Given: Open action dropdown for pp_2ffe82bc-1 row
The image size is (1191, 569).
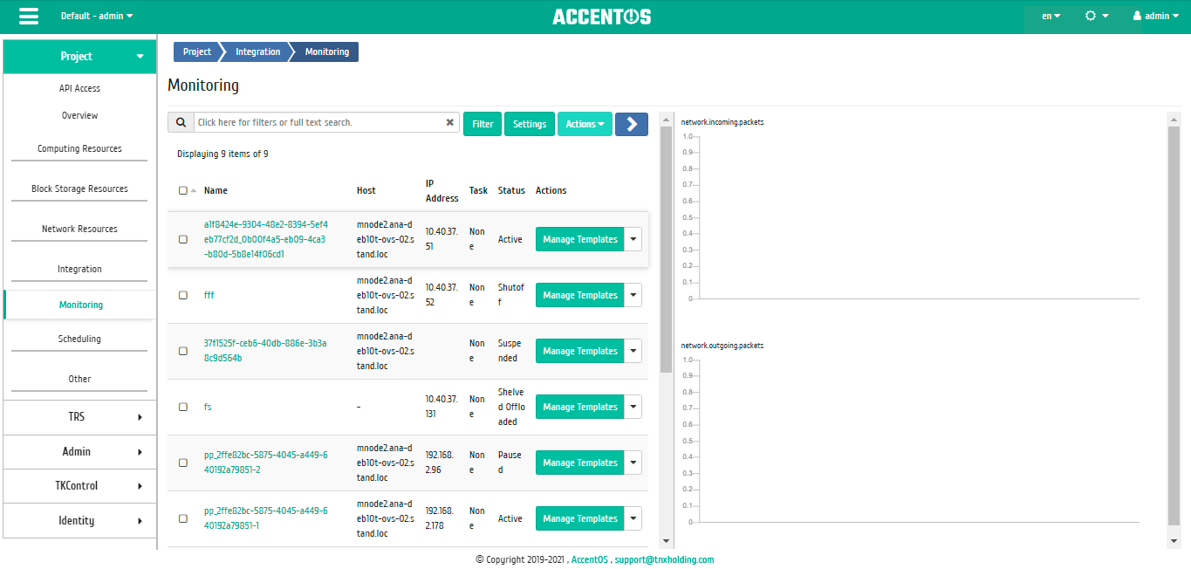Looking at the screenshot, I should click(x=633, y=518).
